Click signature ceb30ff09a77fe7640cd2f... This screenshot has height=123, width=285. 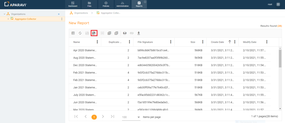point(154,87)
